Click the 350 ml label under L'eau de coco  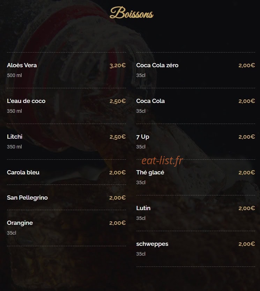14,111
